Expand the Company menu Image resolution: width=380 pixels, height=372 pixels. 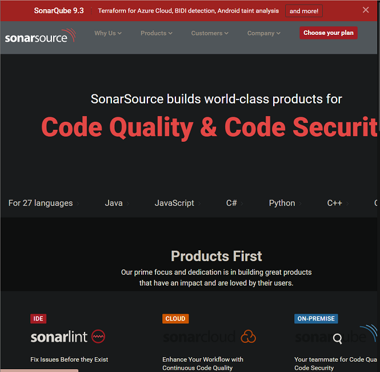tap(263, 33)
